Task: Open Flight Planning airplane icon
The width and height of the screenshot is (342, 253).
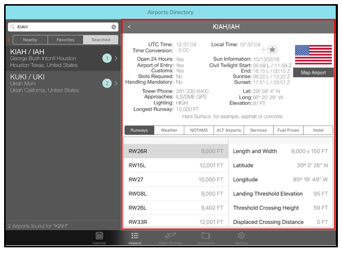Action: pos(169,237)
